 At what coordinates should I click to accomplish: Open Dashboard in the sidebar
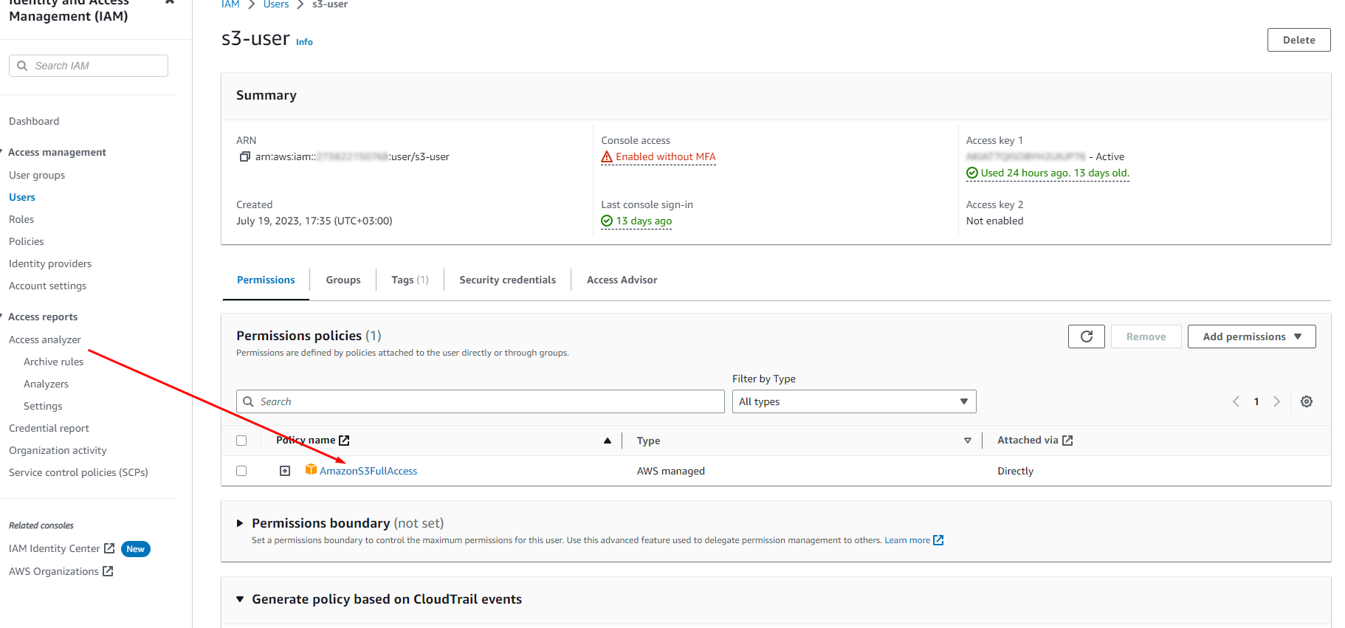34,121
